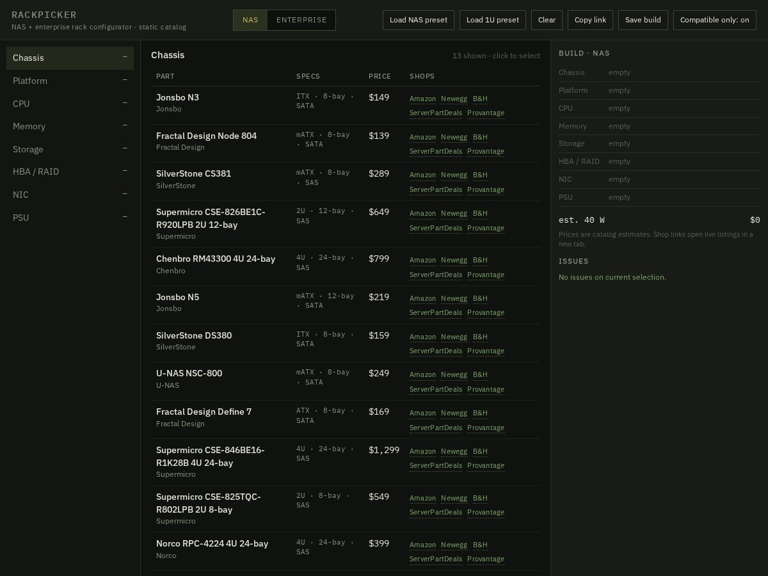Select SilverStone CS381 chassis
This screenshot has height=576, width=768.
click(346, 181)
